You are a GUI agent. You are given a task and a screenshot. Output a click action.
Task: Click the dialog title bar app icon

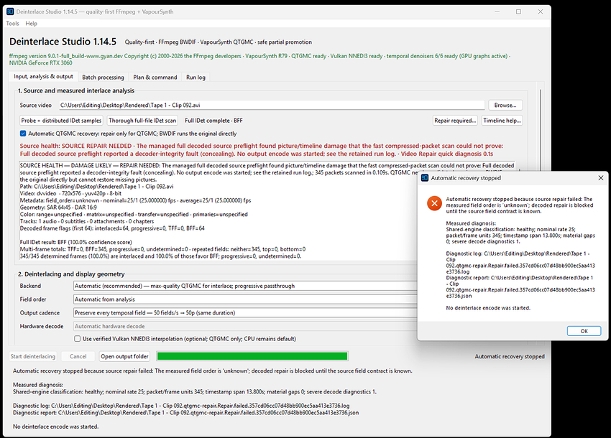click(425, 178)
